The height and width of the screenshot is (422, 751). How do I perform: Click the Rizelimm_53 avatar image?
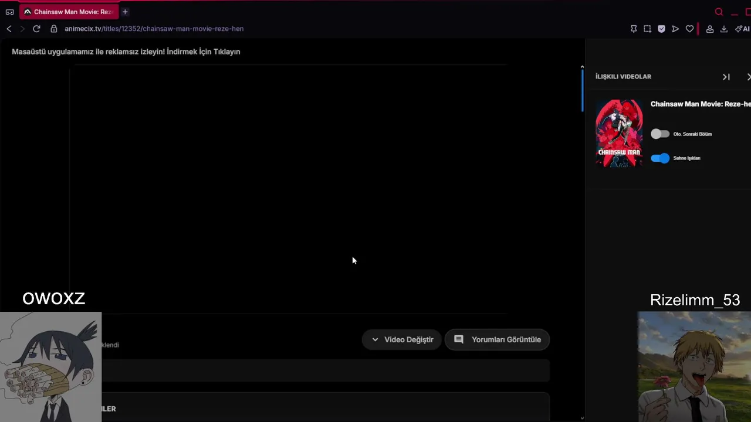[x=694, y=367]
